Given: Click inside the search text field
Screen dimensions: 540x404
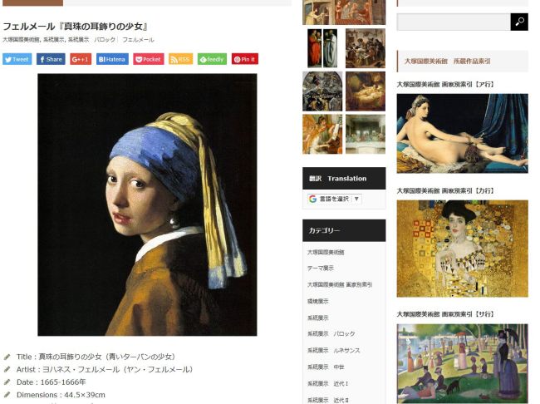Looking at the screenshot, I should 454,22.
